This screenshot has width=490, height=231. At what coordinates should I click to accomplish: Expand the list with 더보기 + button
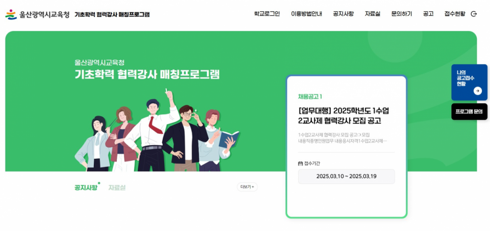click(x=247, y=187)
